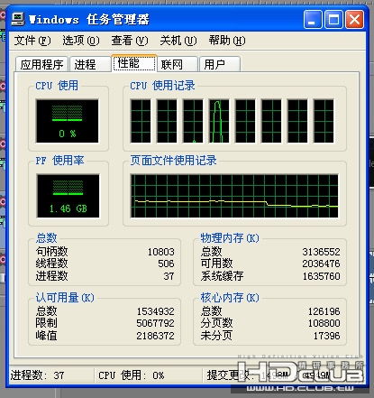Maximize the Task Manager window
This screenshot has width=374, height=398.
tap(333, 20)
